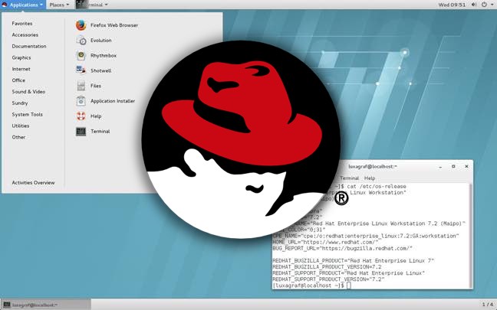Select the System Tools category

coord(27,115)
